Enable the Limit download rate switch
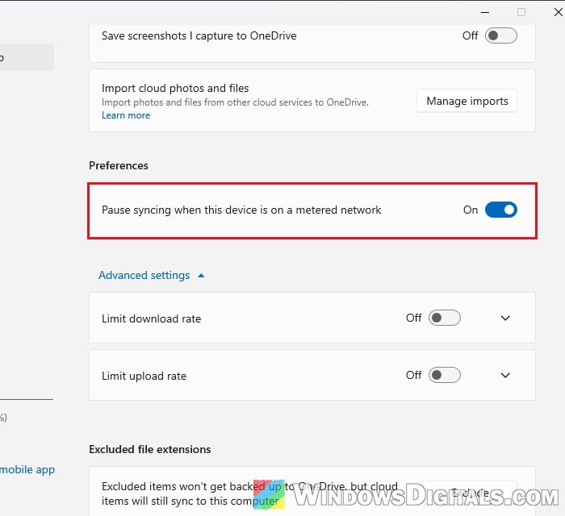Viewport: 565px width, 516px height. click(444, 318)
